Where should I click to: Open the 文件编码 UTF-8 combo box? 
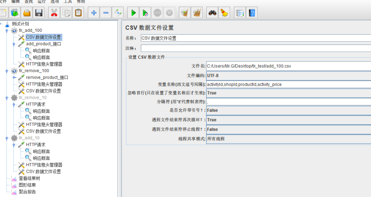click(288, 75)
